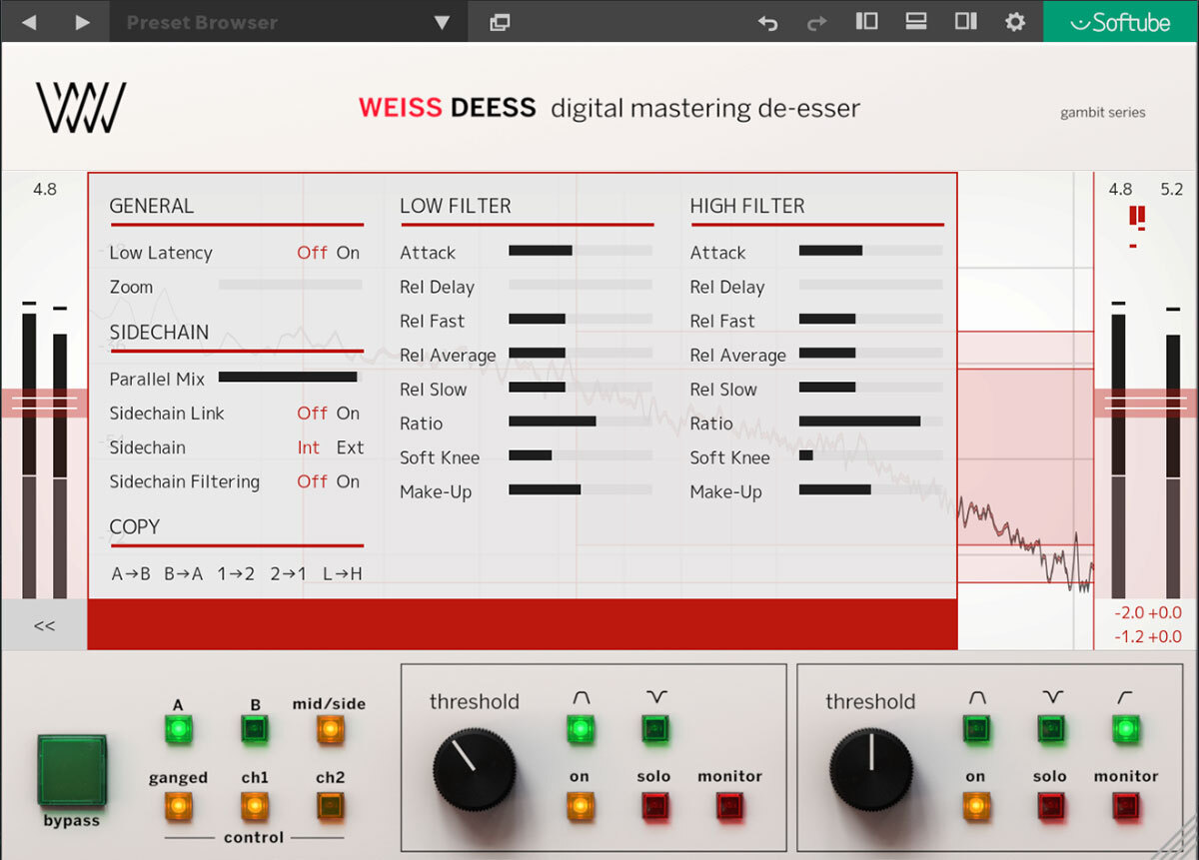Adjust Low Filter Ratio slider
Image resolution: width=1199 pixels, height=860 pixels.
pyautogui.click(x=581, y=422)
